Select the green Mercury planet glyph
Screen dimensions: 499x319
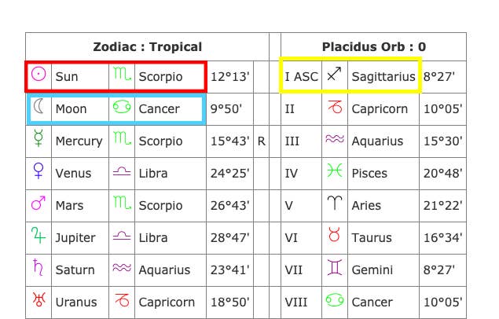coord(39,137)
